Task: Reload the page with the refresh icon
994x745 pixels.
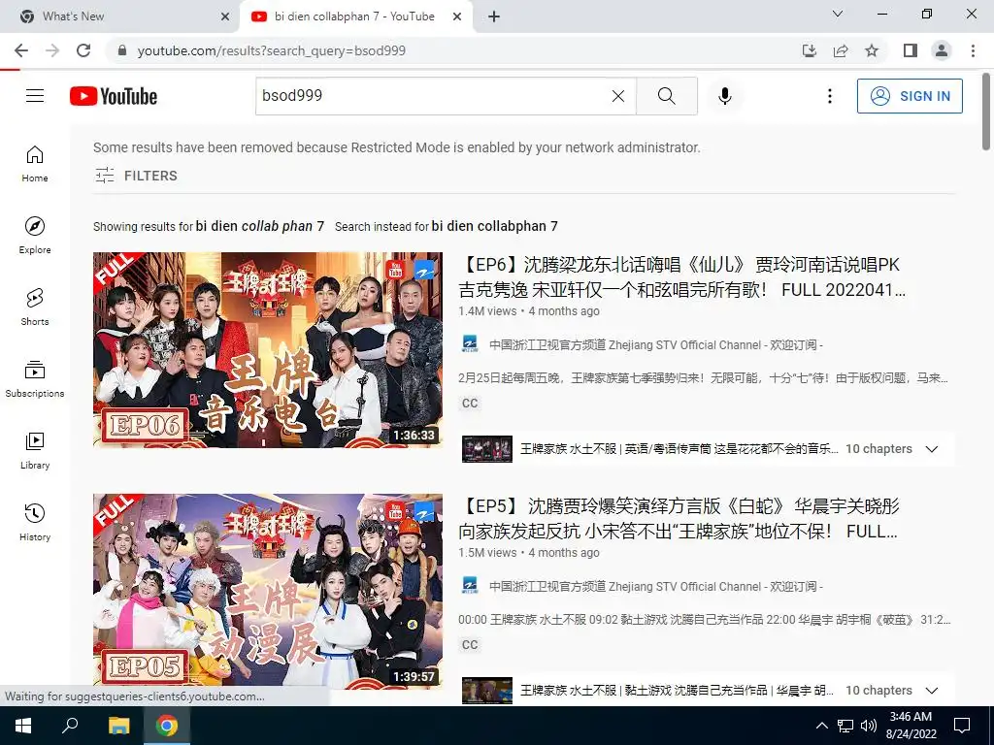Action: [83, 50]
